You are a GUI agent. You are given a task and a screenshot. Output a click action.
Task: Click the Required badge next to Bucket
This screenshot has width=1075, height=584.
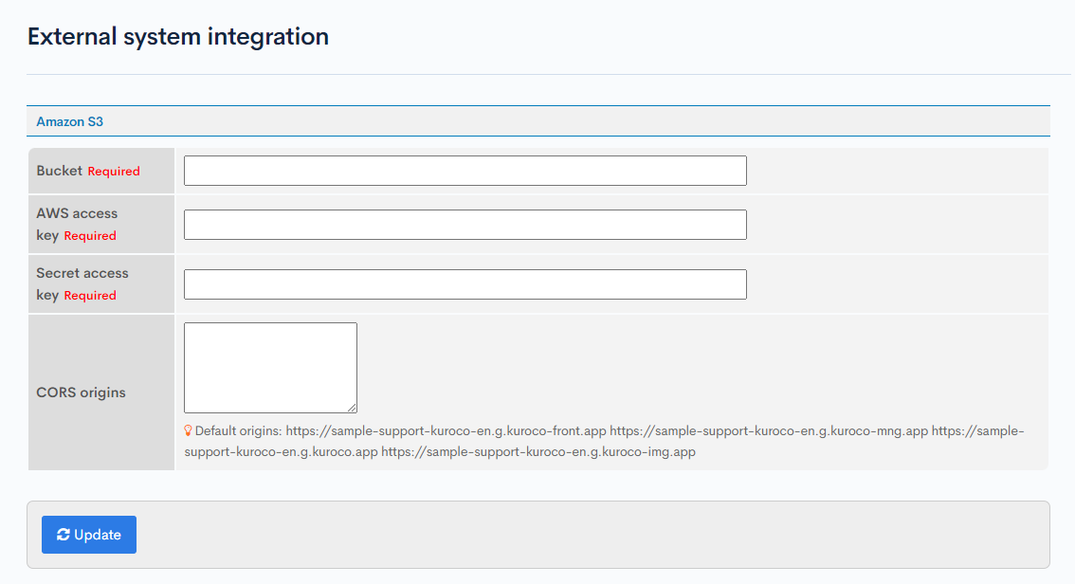tap(114, 171)
